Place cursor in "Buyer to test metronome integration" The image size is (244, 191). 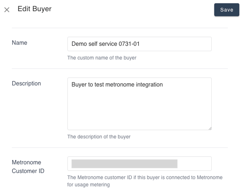117,84
